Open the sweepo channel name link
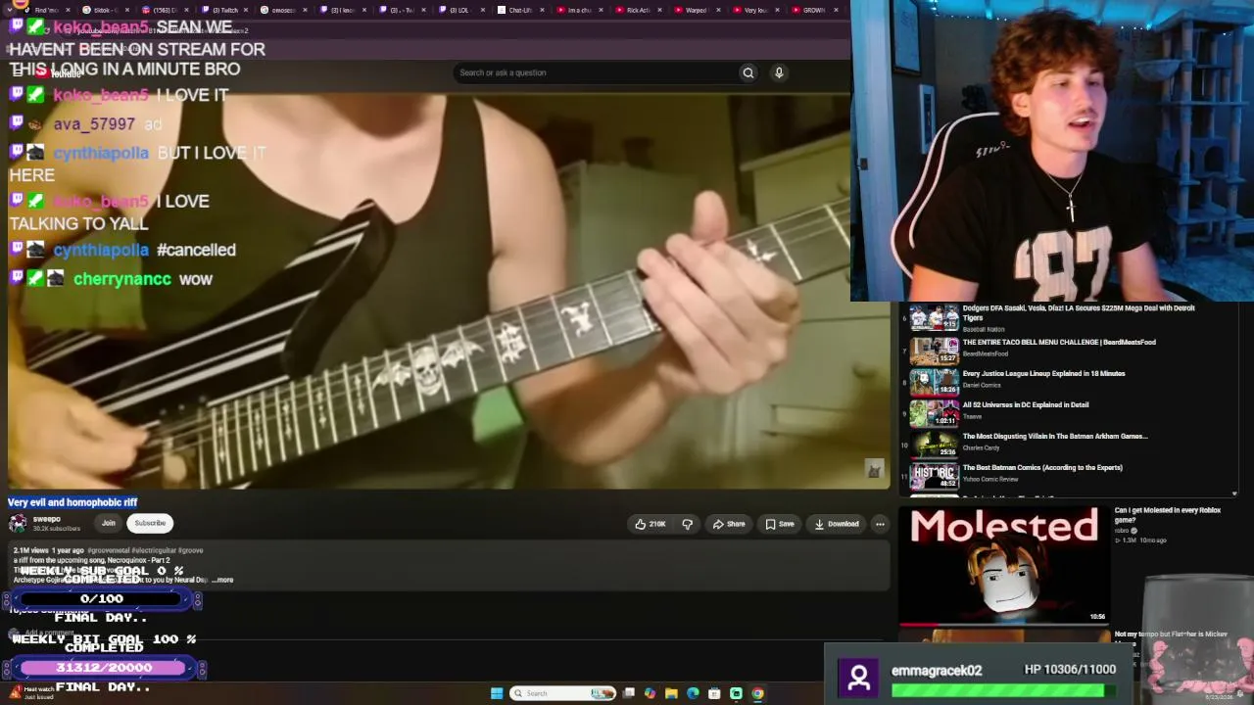1254x705 pixels. click(47, 519)
